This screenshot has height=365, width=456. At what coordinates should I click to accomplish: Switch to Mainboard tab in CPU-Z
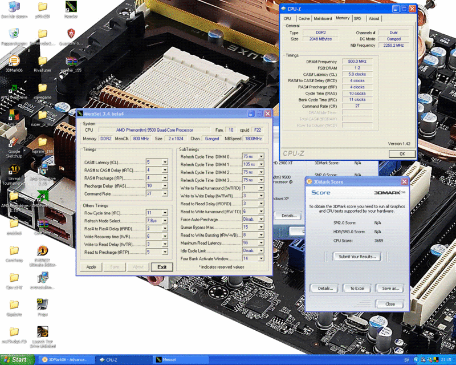pyautogui.click(x=323, y=18)
